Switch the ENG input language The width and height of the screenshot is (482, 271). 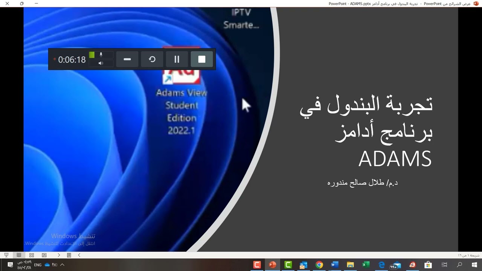tap(38, 265)
